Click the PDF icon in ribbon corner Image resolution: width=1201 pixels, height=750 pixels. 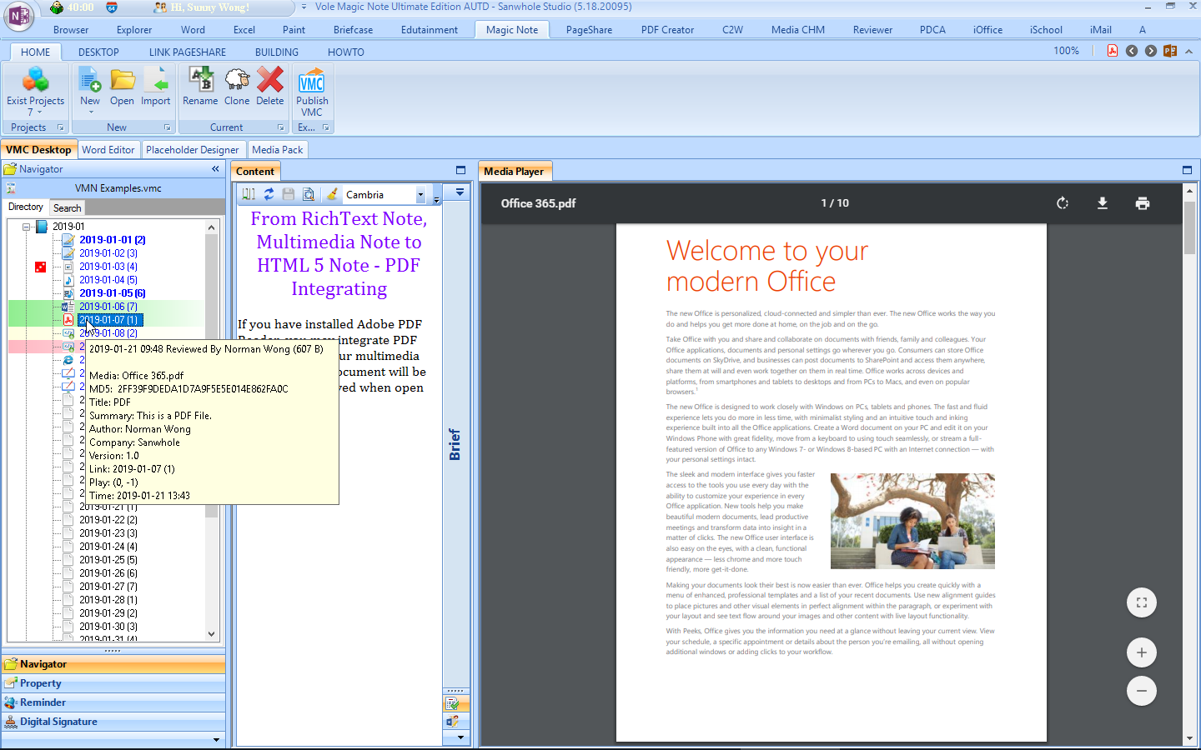[1112, 51]
